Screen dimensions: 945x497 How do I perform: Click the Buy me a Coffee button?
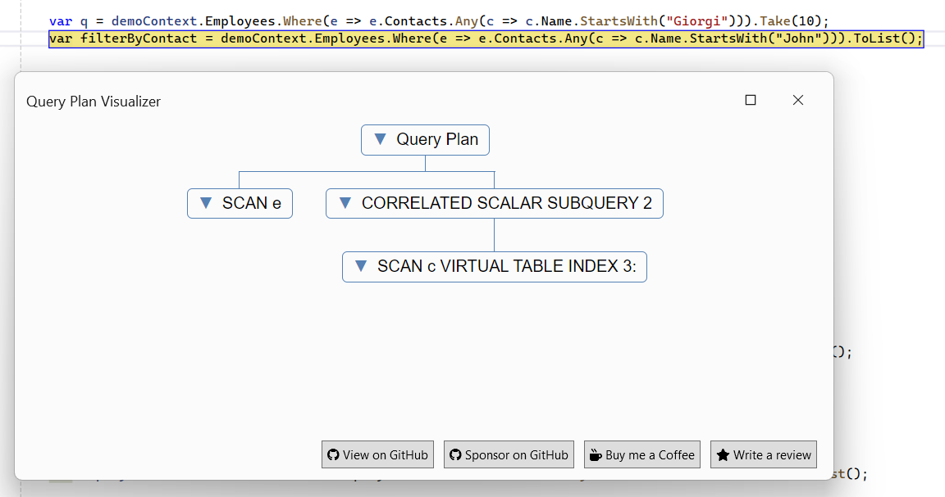coord(641,454)
